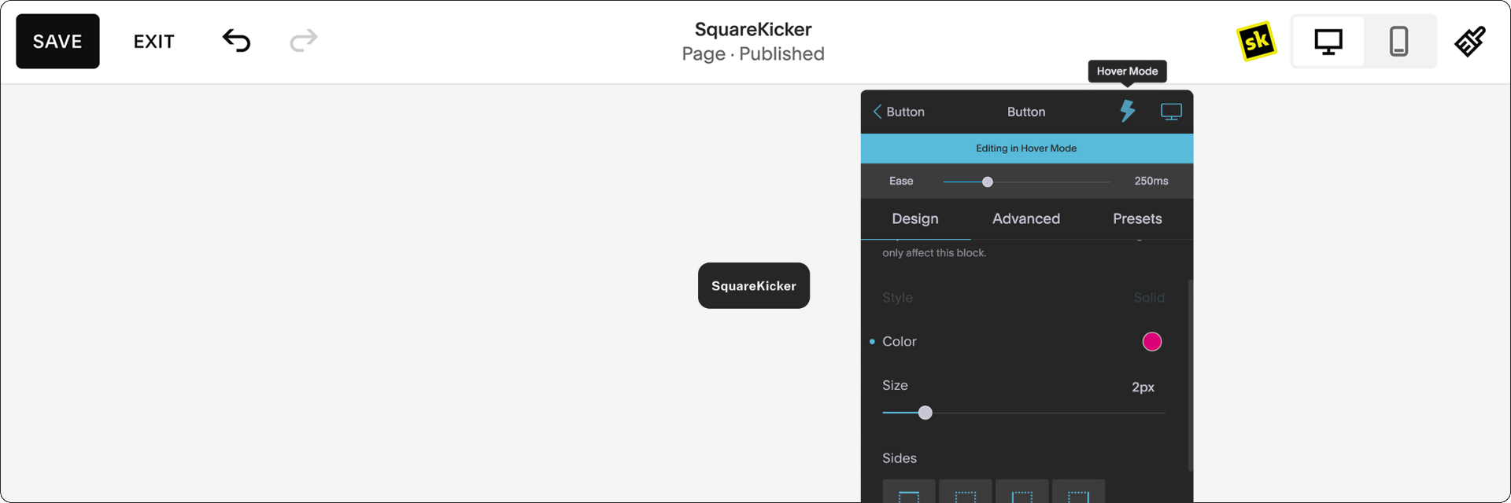Click the Page · Published status
Screen dimensions: 1511x503
click(x=753, y=54)
